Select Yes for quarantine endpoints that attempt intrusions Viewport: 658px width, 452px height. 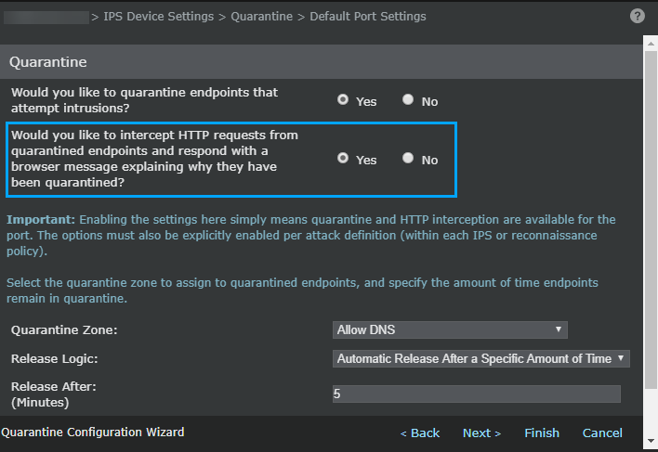pos(343,99)
